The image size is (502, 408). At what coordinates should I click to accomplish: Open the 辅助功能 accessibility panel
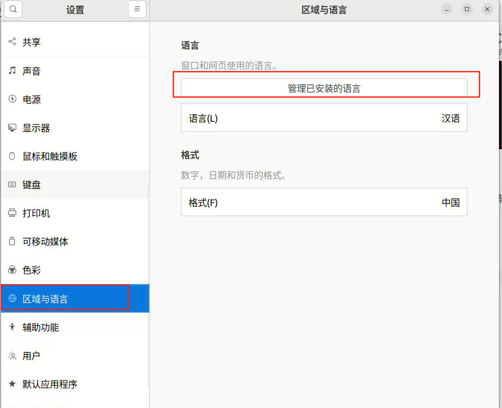tap(75, 327)
